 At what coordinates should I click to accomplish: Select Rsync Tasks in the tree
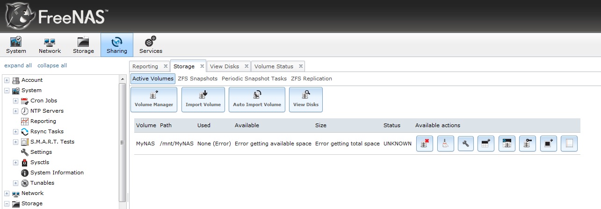[47, 131]
